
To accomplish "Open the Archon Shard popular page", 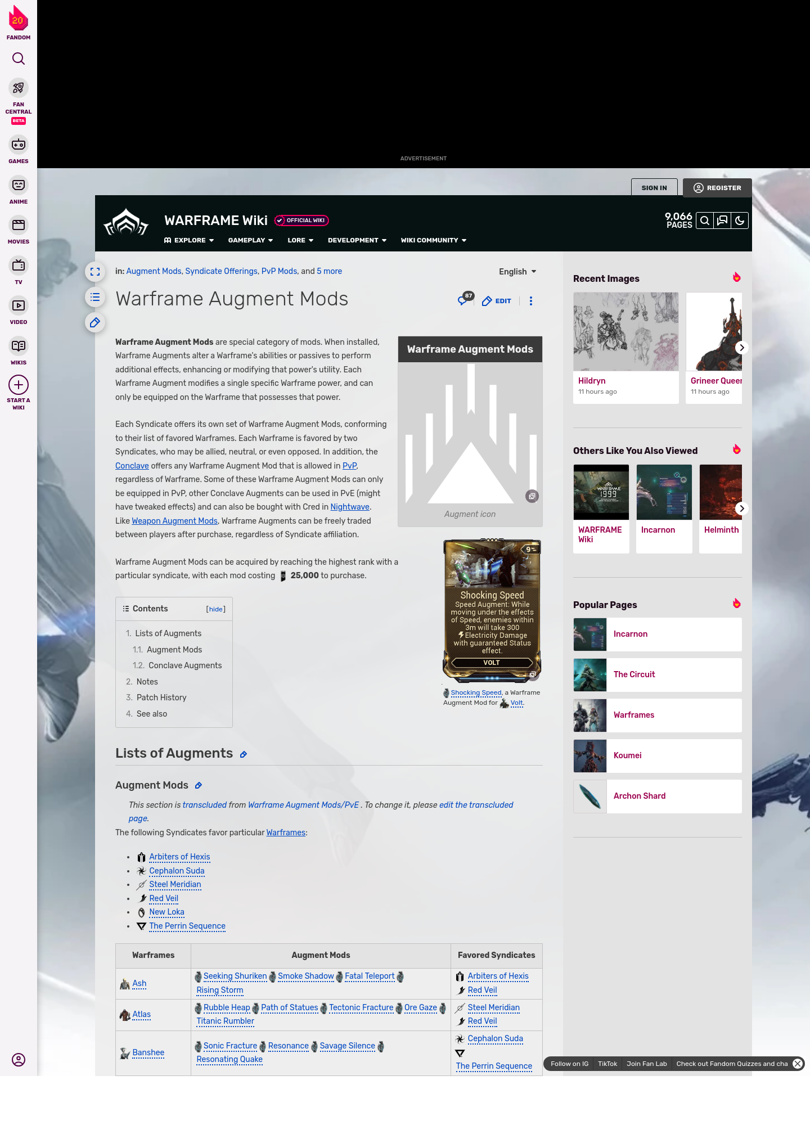I will pos(658,796).
